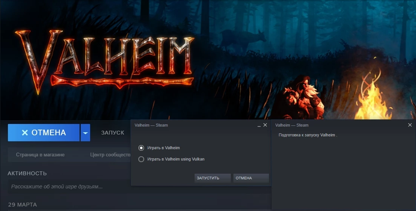
Task: Click the blue ОТМЕНА button in library
Action: [x=44, y=133]
